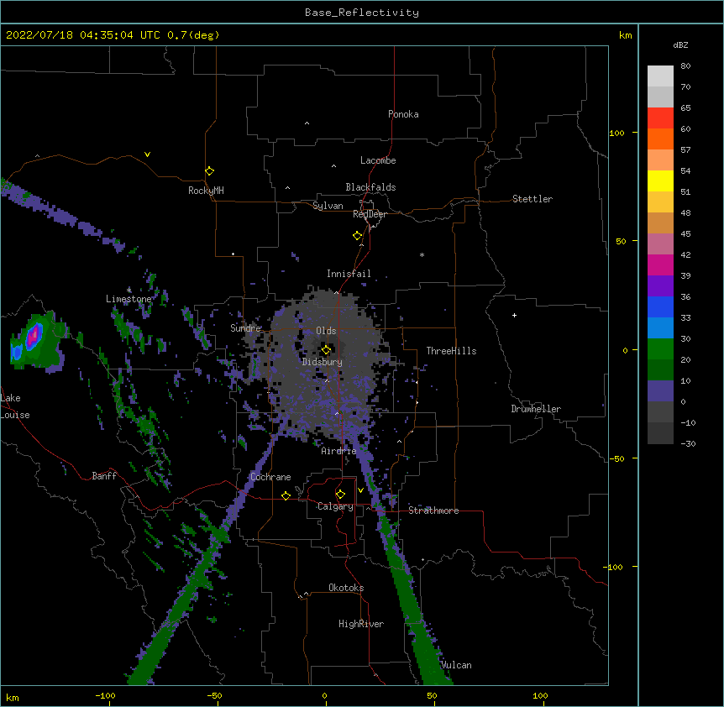Select the purple swatch between 39 and 36
Viewport: 724px width, 707px height.
[660, 286]
